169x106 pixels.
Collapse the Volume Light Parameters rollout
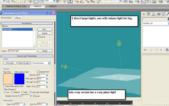pos(27,56)
